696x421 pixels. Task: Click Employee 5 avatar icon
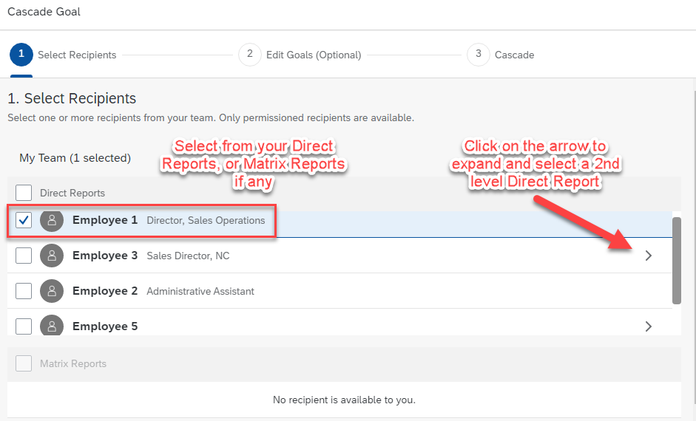click(52, 326)
